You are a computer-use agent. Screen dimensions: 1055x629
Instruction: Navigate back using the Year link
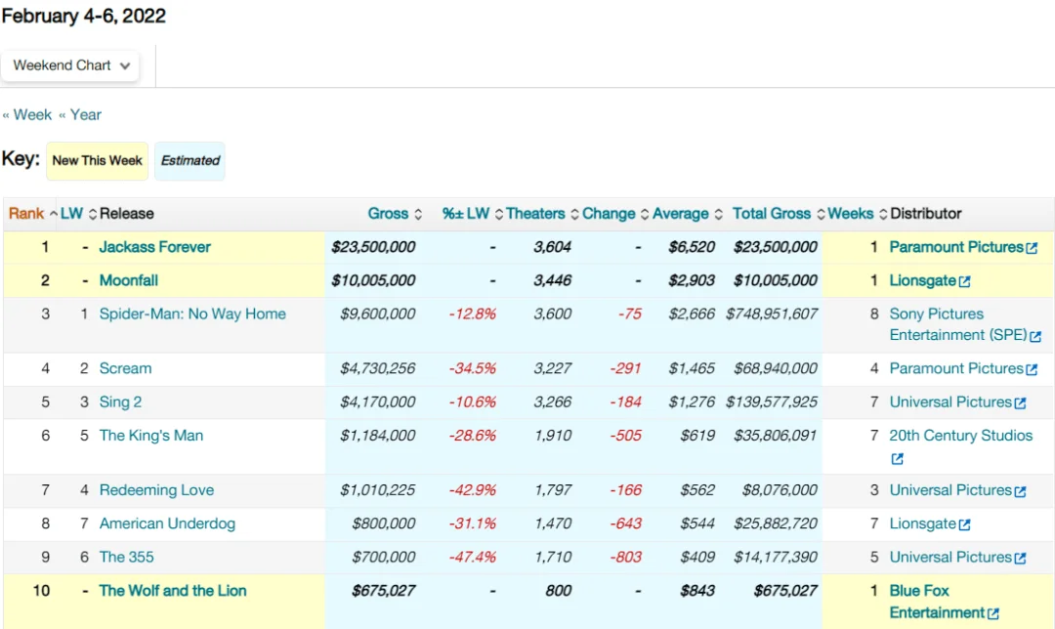coord(78,114)
